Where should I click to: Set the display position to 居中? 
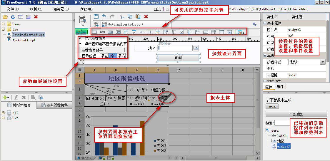click(113, 56)
